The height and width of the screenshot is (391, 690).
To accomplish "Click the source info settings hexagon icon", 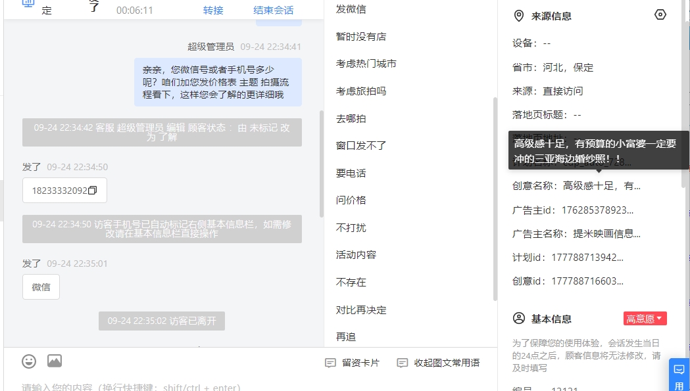I will [x=660, y=14].
